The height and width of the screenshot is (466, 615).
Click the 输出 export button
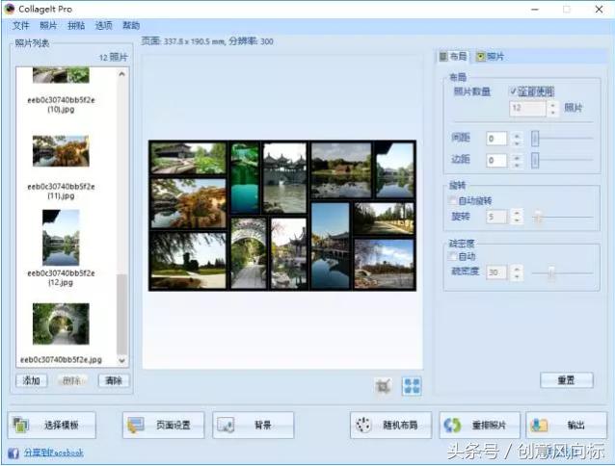click(x=566, y=425)
